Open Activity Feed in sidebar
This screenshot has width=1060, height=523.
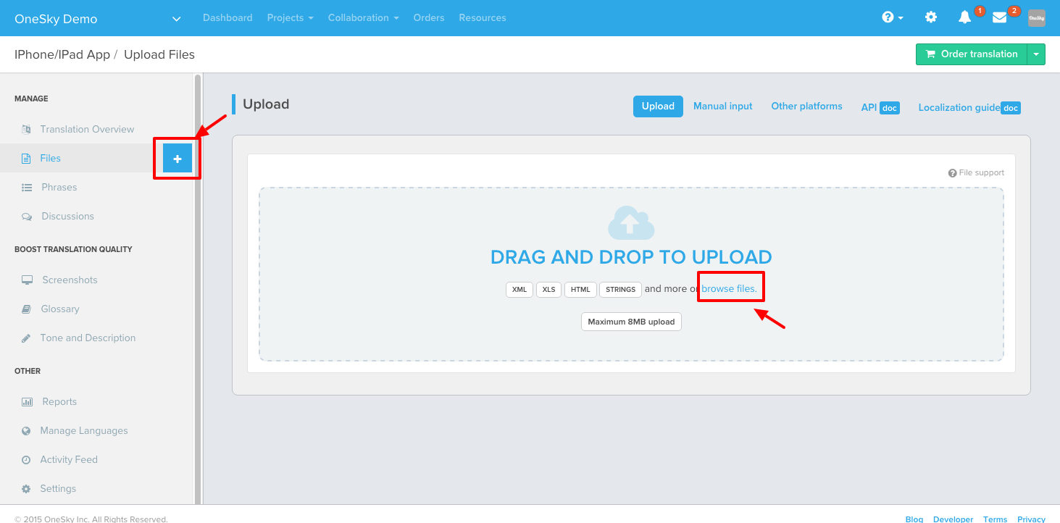[69, 459]
